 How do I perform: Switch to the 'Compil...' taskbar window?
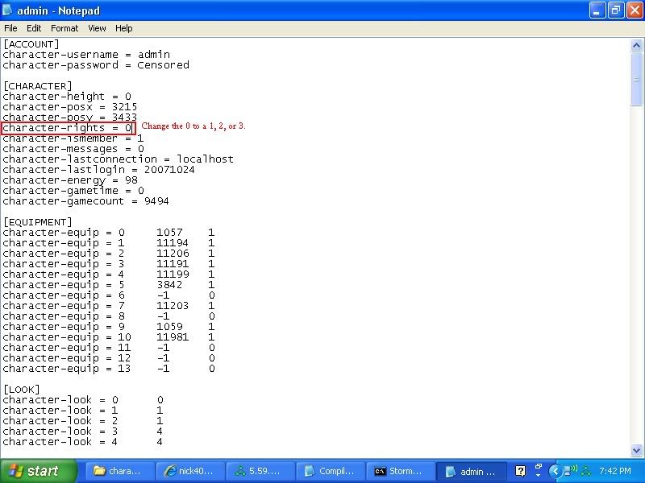pos(329,471)
